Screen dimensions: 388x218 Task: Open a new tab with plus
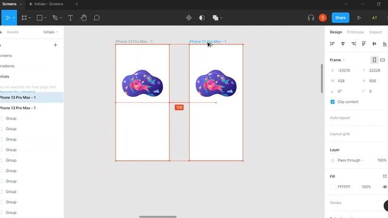pos(76,4)
